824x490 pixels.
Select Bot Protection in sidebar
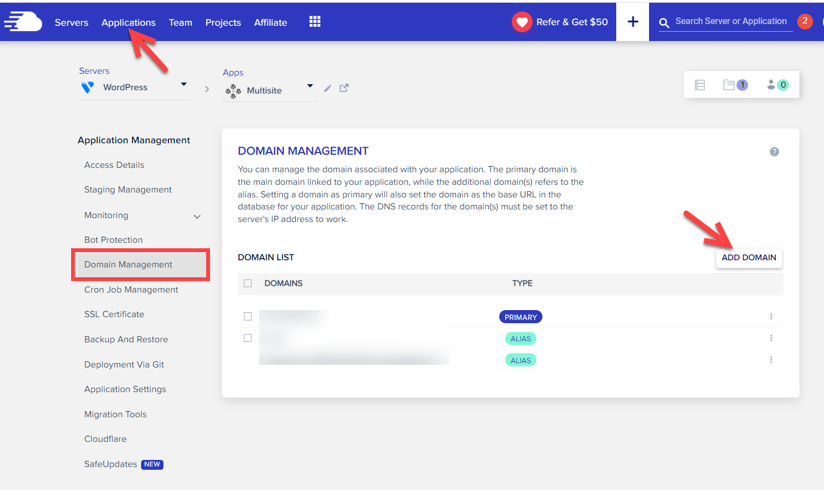(113, 240)
